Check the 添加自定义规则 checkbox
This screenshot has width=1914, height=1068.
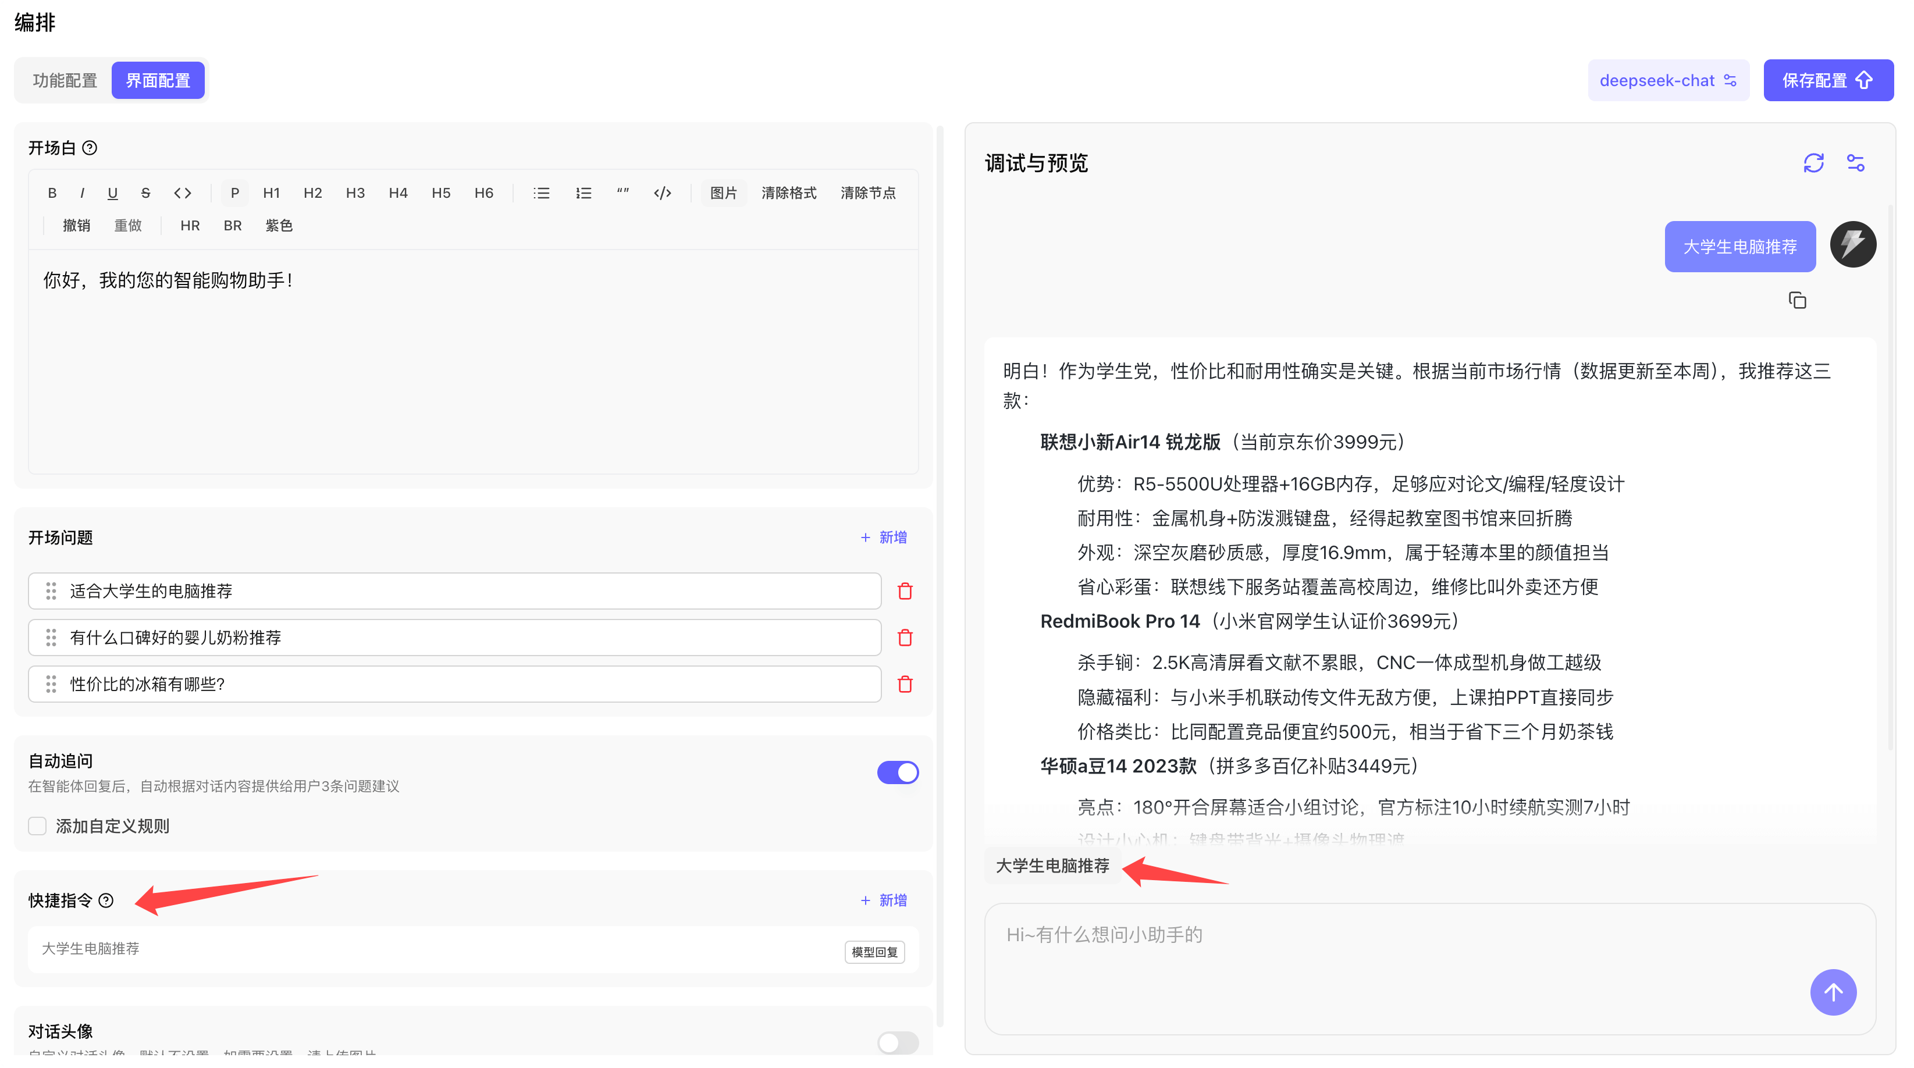(37, 826)
